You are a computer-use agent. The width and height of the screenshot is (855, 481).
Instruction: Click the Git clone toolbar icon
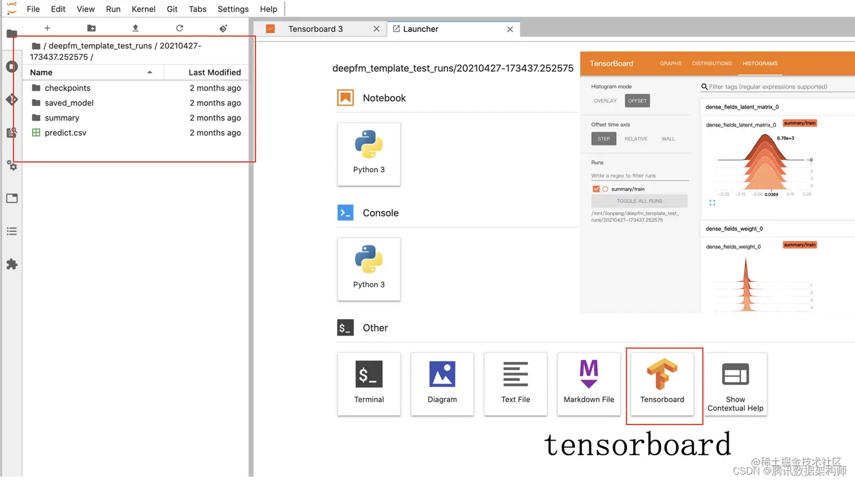tap(223, 28)
